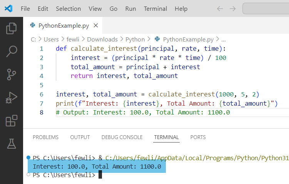Click the blue command-success dot in terminal
Screen dimensions: 289x184
coord(28,157)
